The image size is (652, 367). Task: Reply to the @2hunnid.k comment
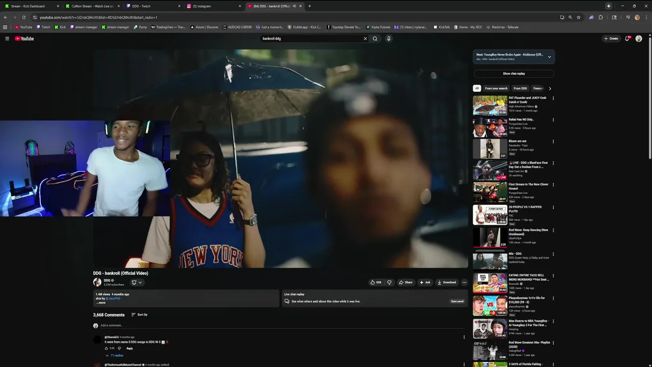coord(129,349)
